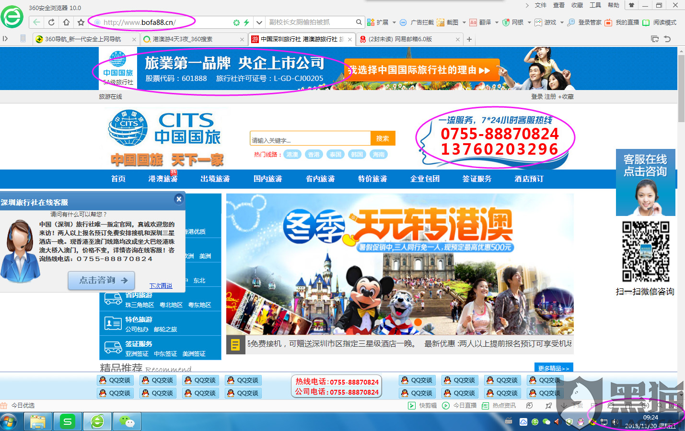Open the browser home page icon
Image resolution: width=685 pixels, height=431 pixels.
pyautogui.click(x=66, y=23)
